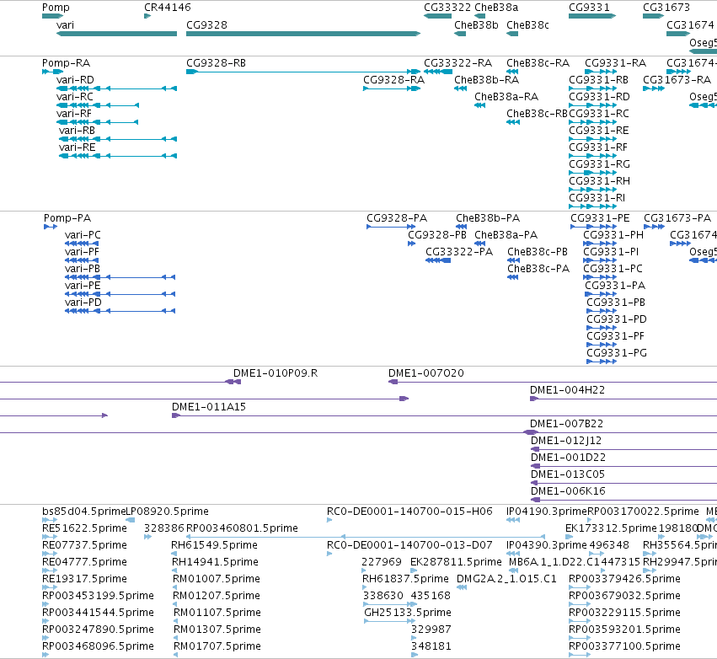Screen dimensions: 717x659
Task: Select the GH25133.5prime EST
Action: [x=390, y=621]
